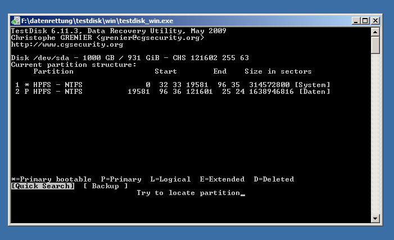Click the 'TestDisk 6.11.3' version line
This screenshot has height=240, width=394.
[x=119, y=31]
